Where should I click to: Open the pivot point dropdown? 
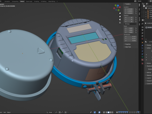pyautogui.click(x=57, y=112)
